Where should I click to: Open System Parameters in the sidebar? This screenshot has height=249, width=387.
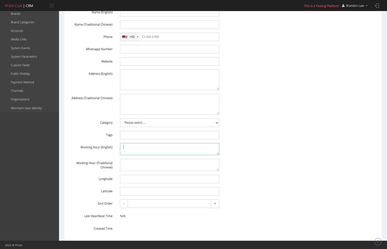(24, 57)
